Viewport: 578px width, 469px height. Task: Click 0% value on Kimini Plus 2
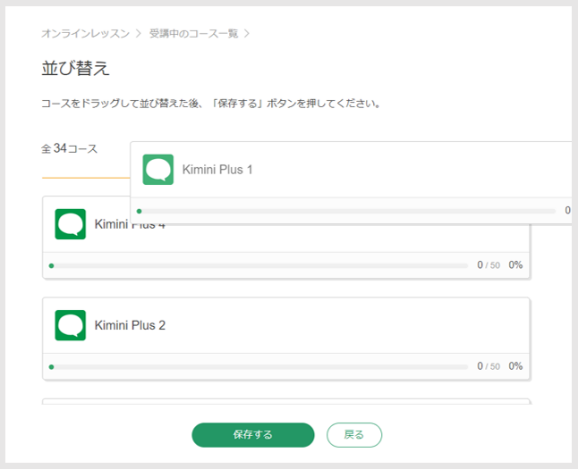(x=515, y=366)
